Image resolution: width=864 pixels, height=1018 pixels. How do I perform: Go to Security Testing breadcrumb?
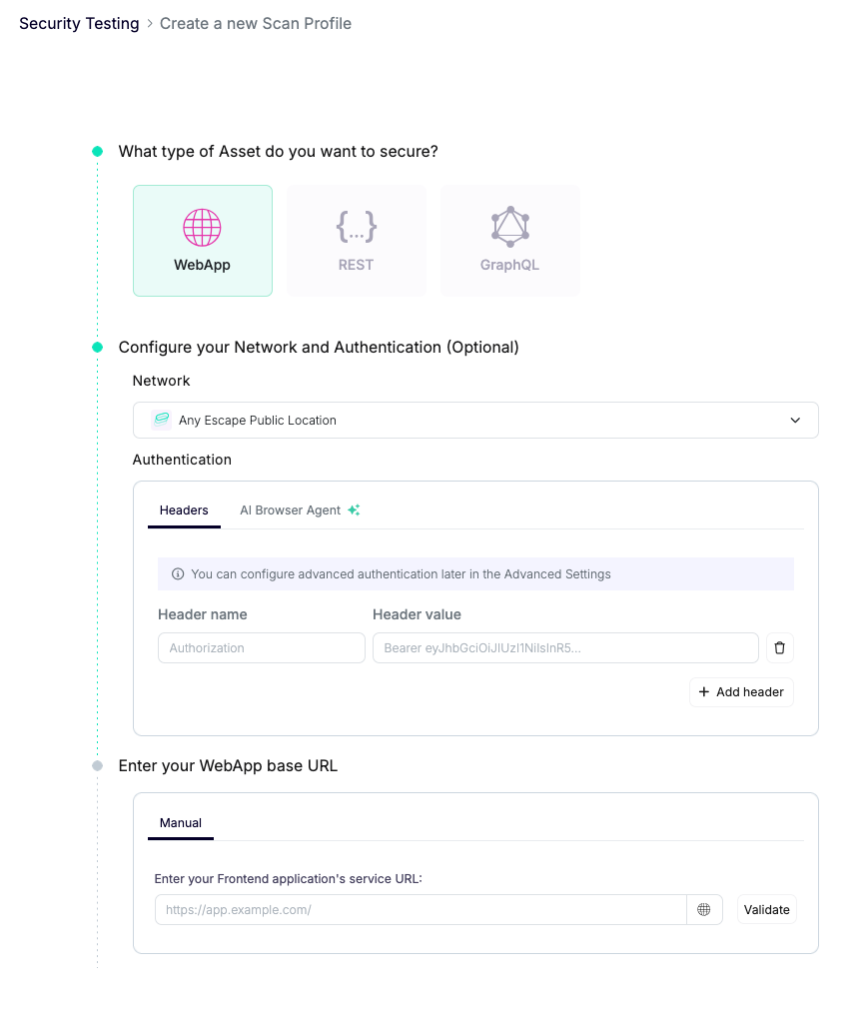pos(79,24)
